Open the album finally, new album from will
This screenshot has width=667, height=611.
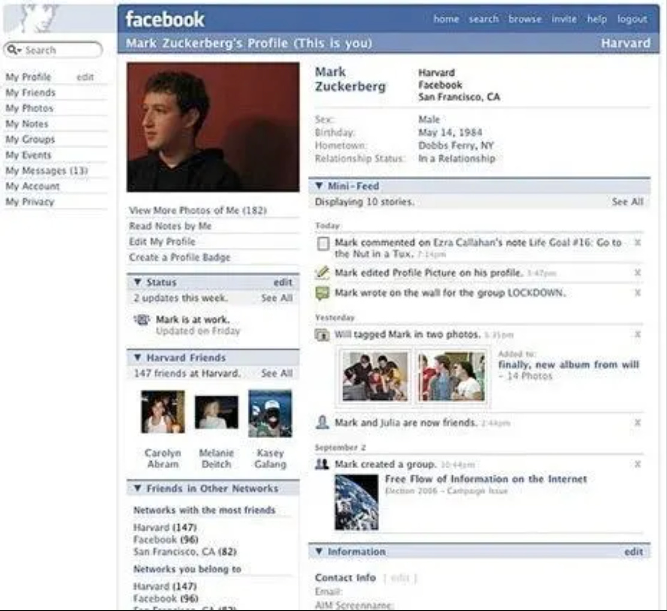568,364
